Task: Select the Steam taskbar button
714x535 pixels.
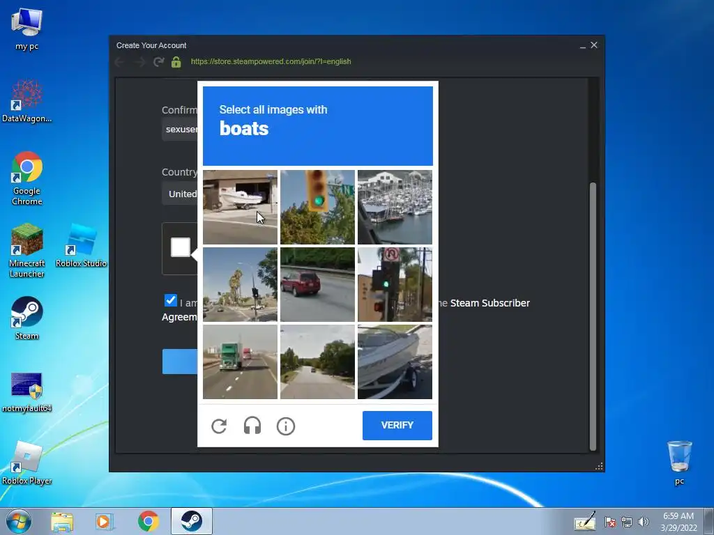Action: tap(192, 521)
